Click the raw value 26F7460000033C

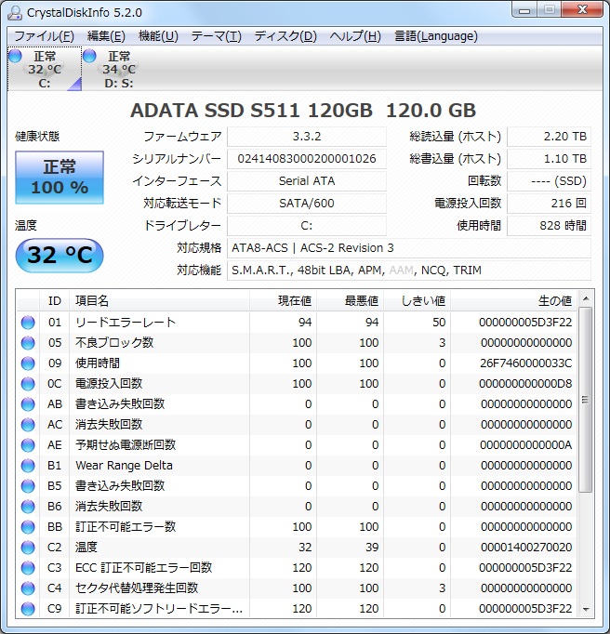click(x=526, y=363)
